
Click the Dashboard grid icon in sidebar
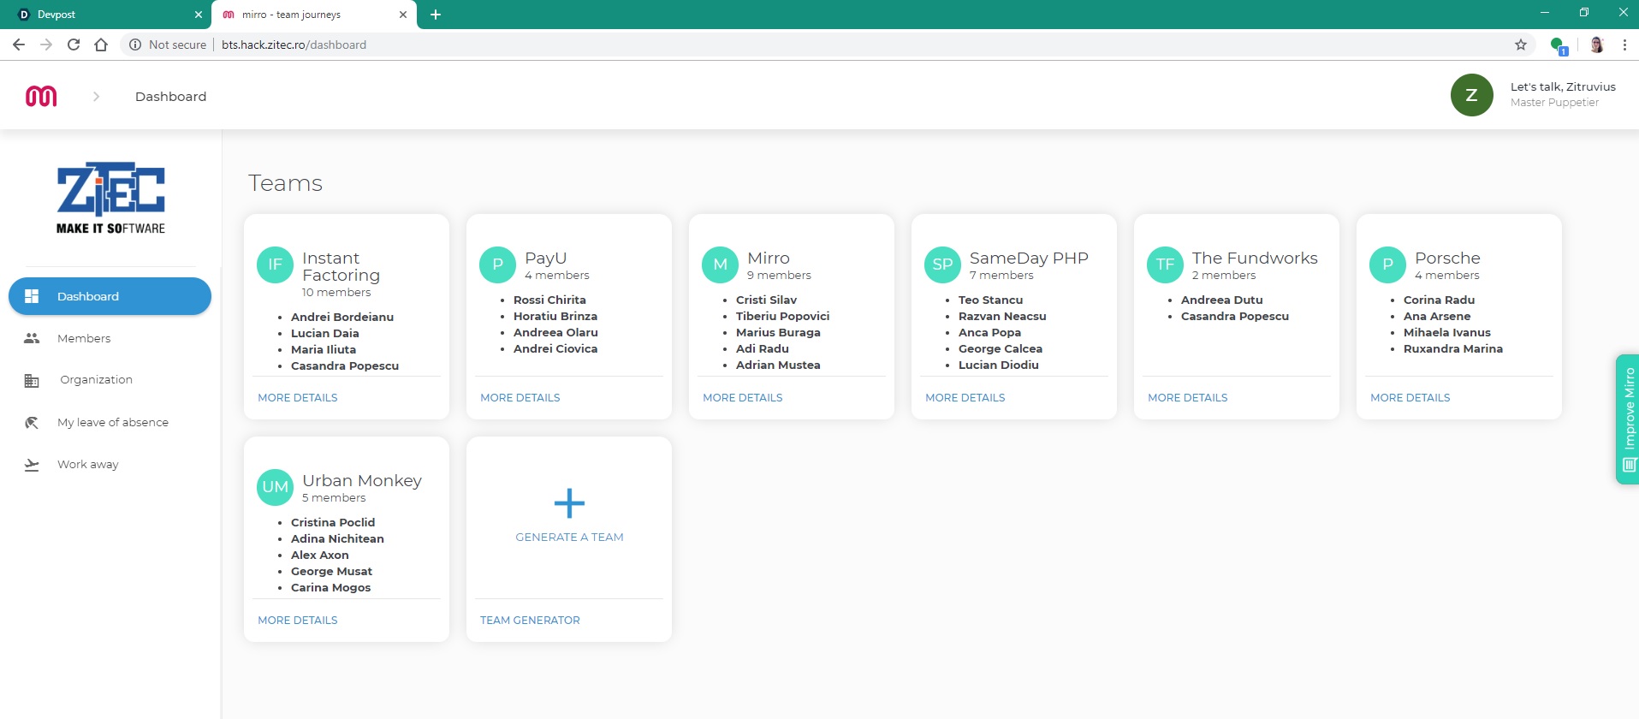coord(32,296)
